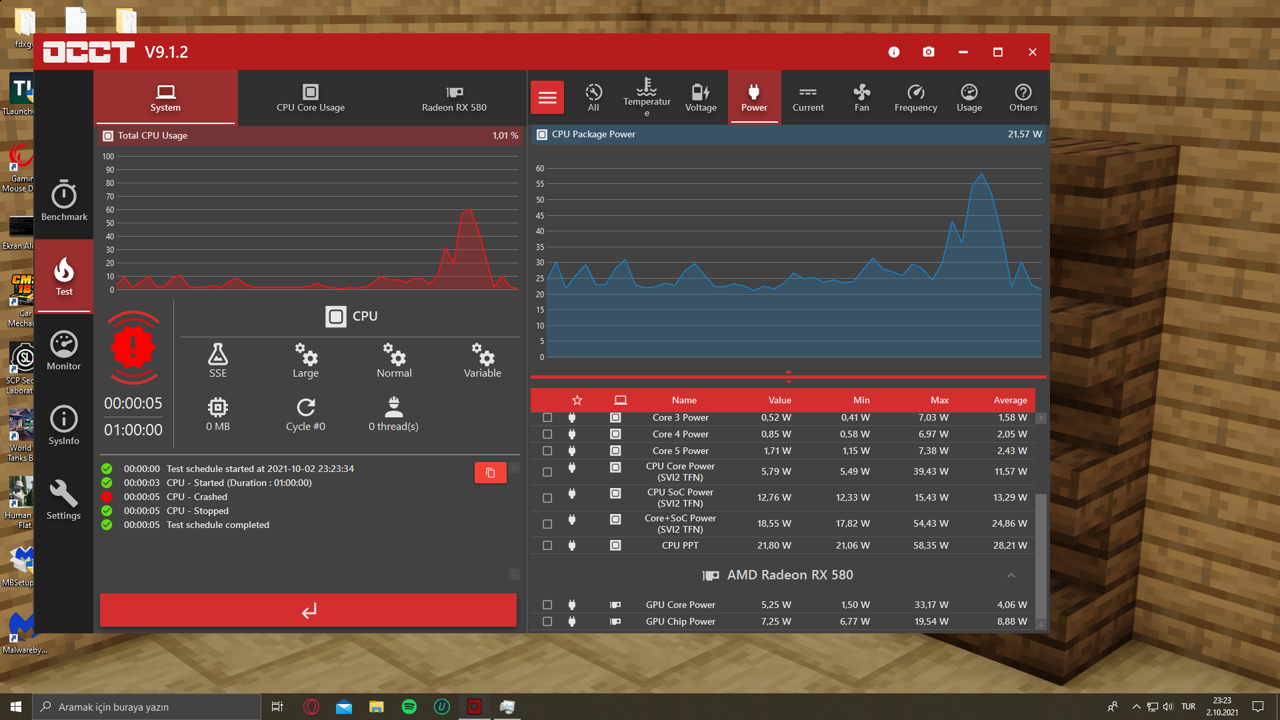Screen dimensions: 1280x720
Task: Click the screenshot camera icon
Action: click(x=929, y=52)
